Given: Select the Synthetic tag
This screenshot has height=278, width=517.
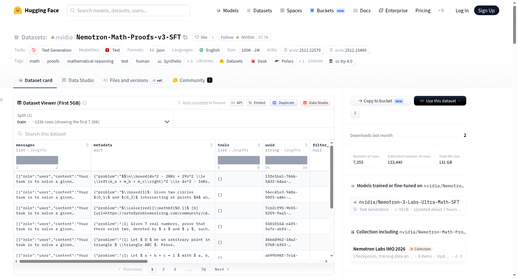Looking at the screenshot, I should point(169,61).
